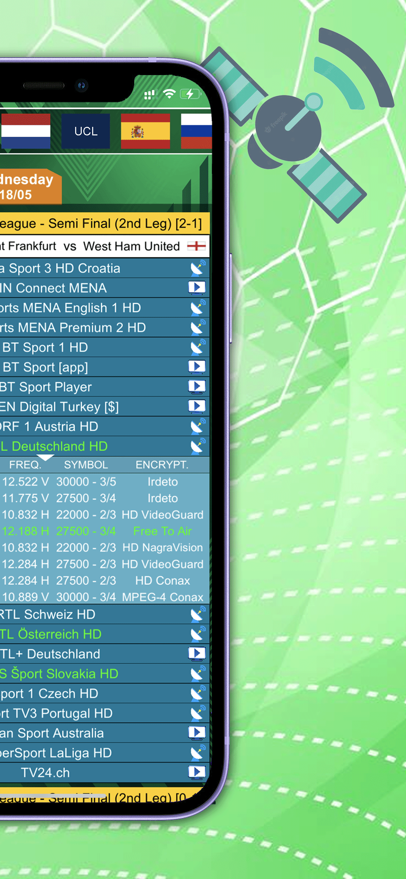
Task: Open BT Sport Player stream row
Action: [x=104, y=387]
